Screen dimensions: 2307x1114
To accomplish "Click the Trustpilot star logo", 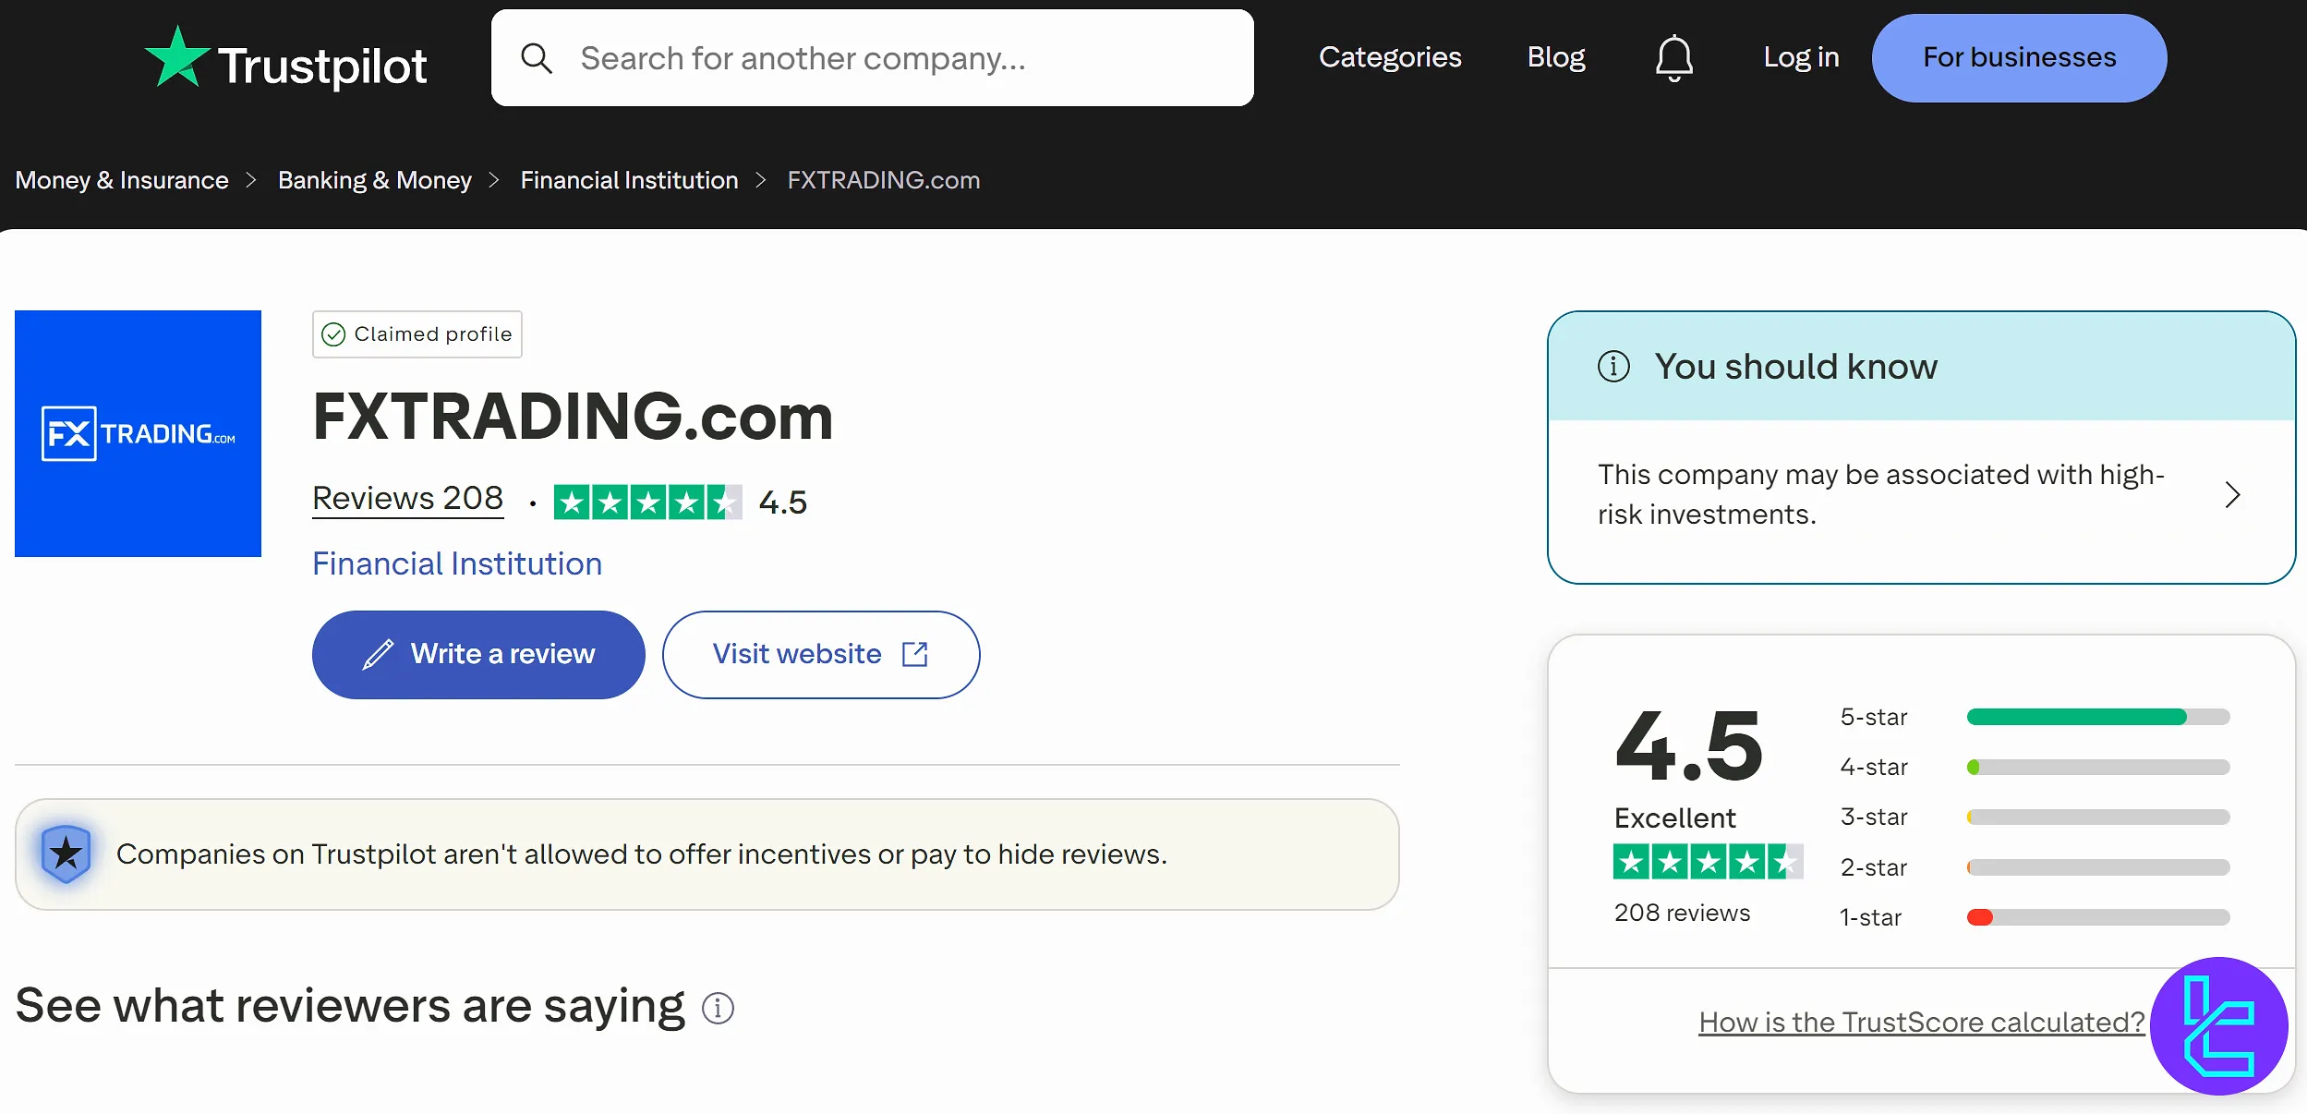I will coord(176,58).
